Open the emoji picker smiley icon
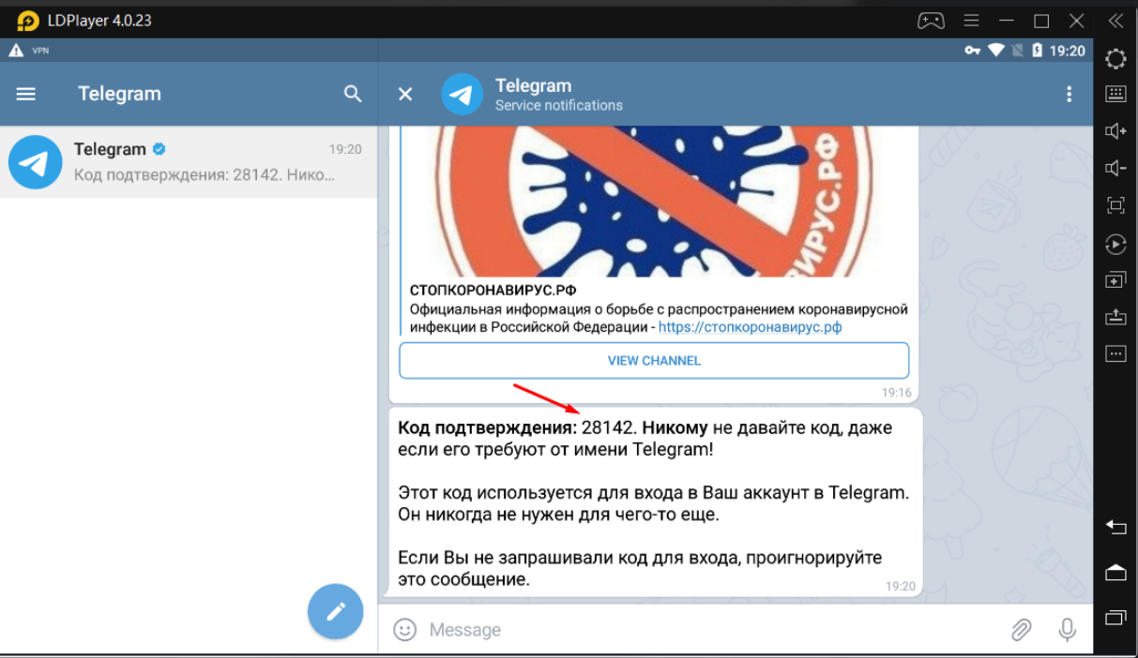Viewport: 1138px width, 658px height. [x=405, y=630]
